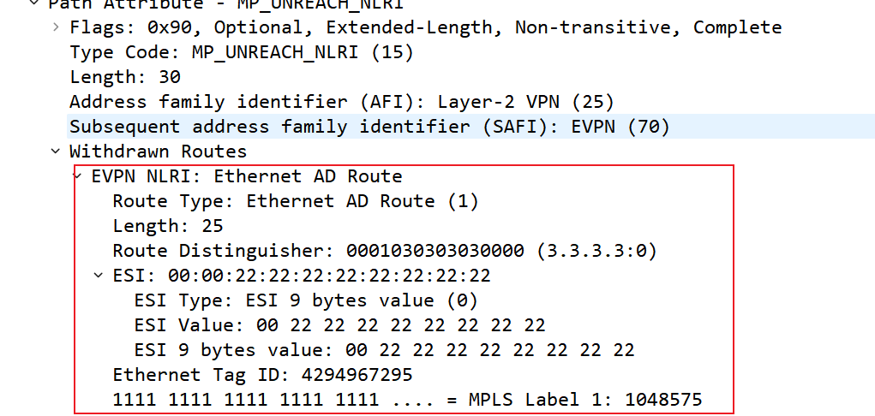Click the Route Type: Ethernet AD Route field

click(x=295, y=201)
